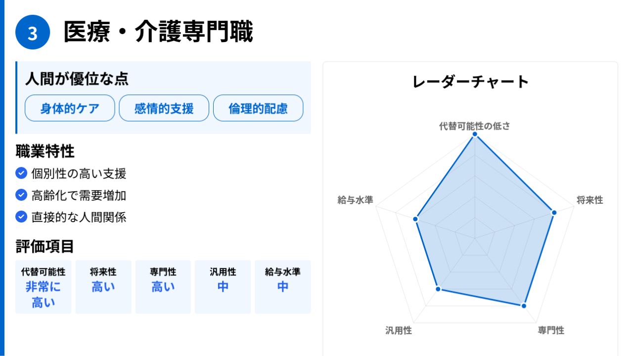Click the 汎用性 中 evaluation card
Viewport: 633px width, 356px height.
tap(223, 287)
